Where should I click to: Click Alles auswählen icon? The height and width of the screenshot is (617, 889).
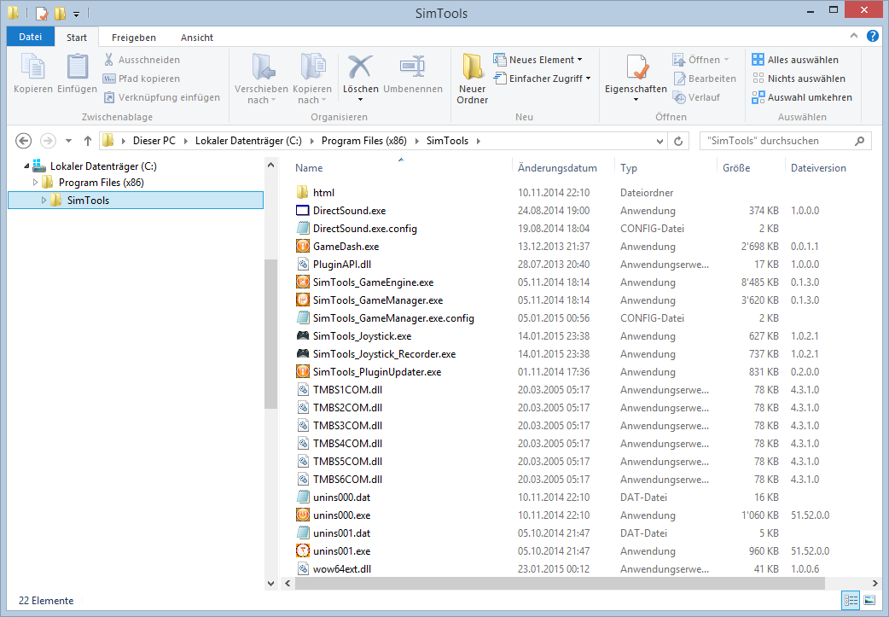[758, 60]
